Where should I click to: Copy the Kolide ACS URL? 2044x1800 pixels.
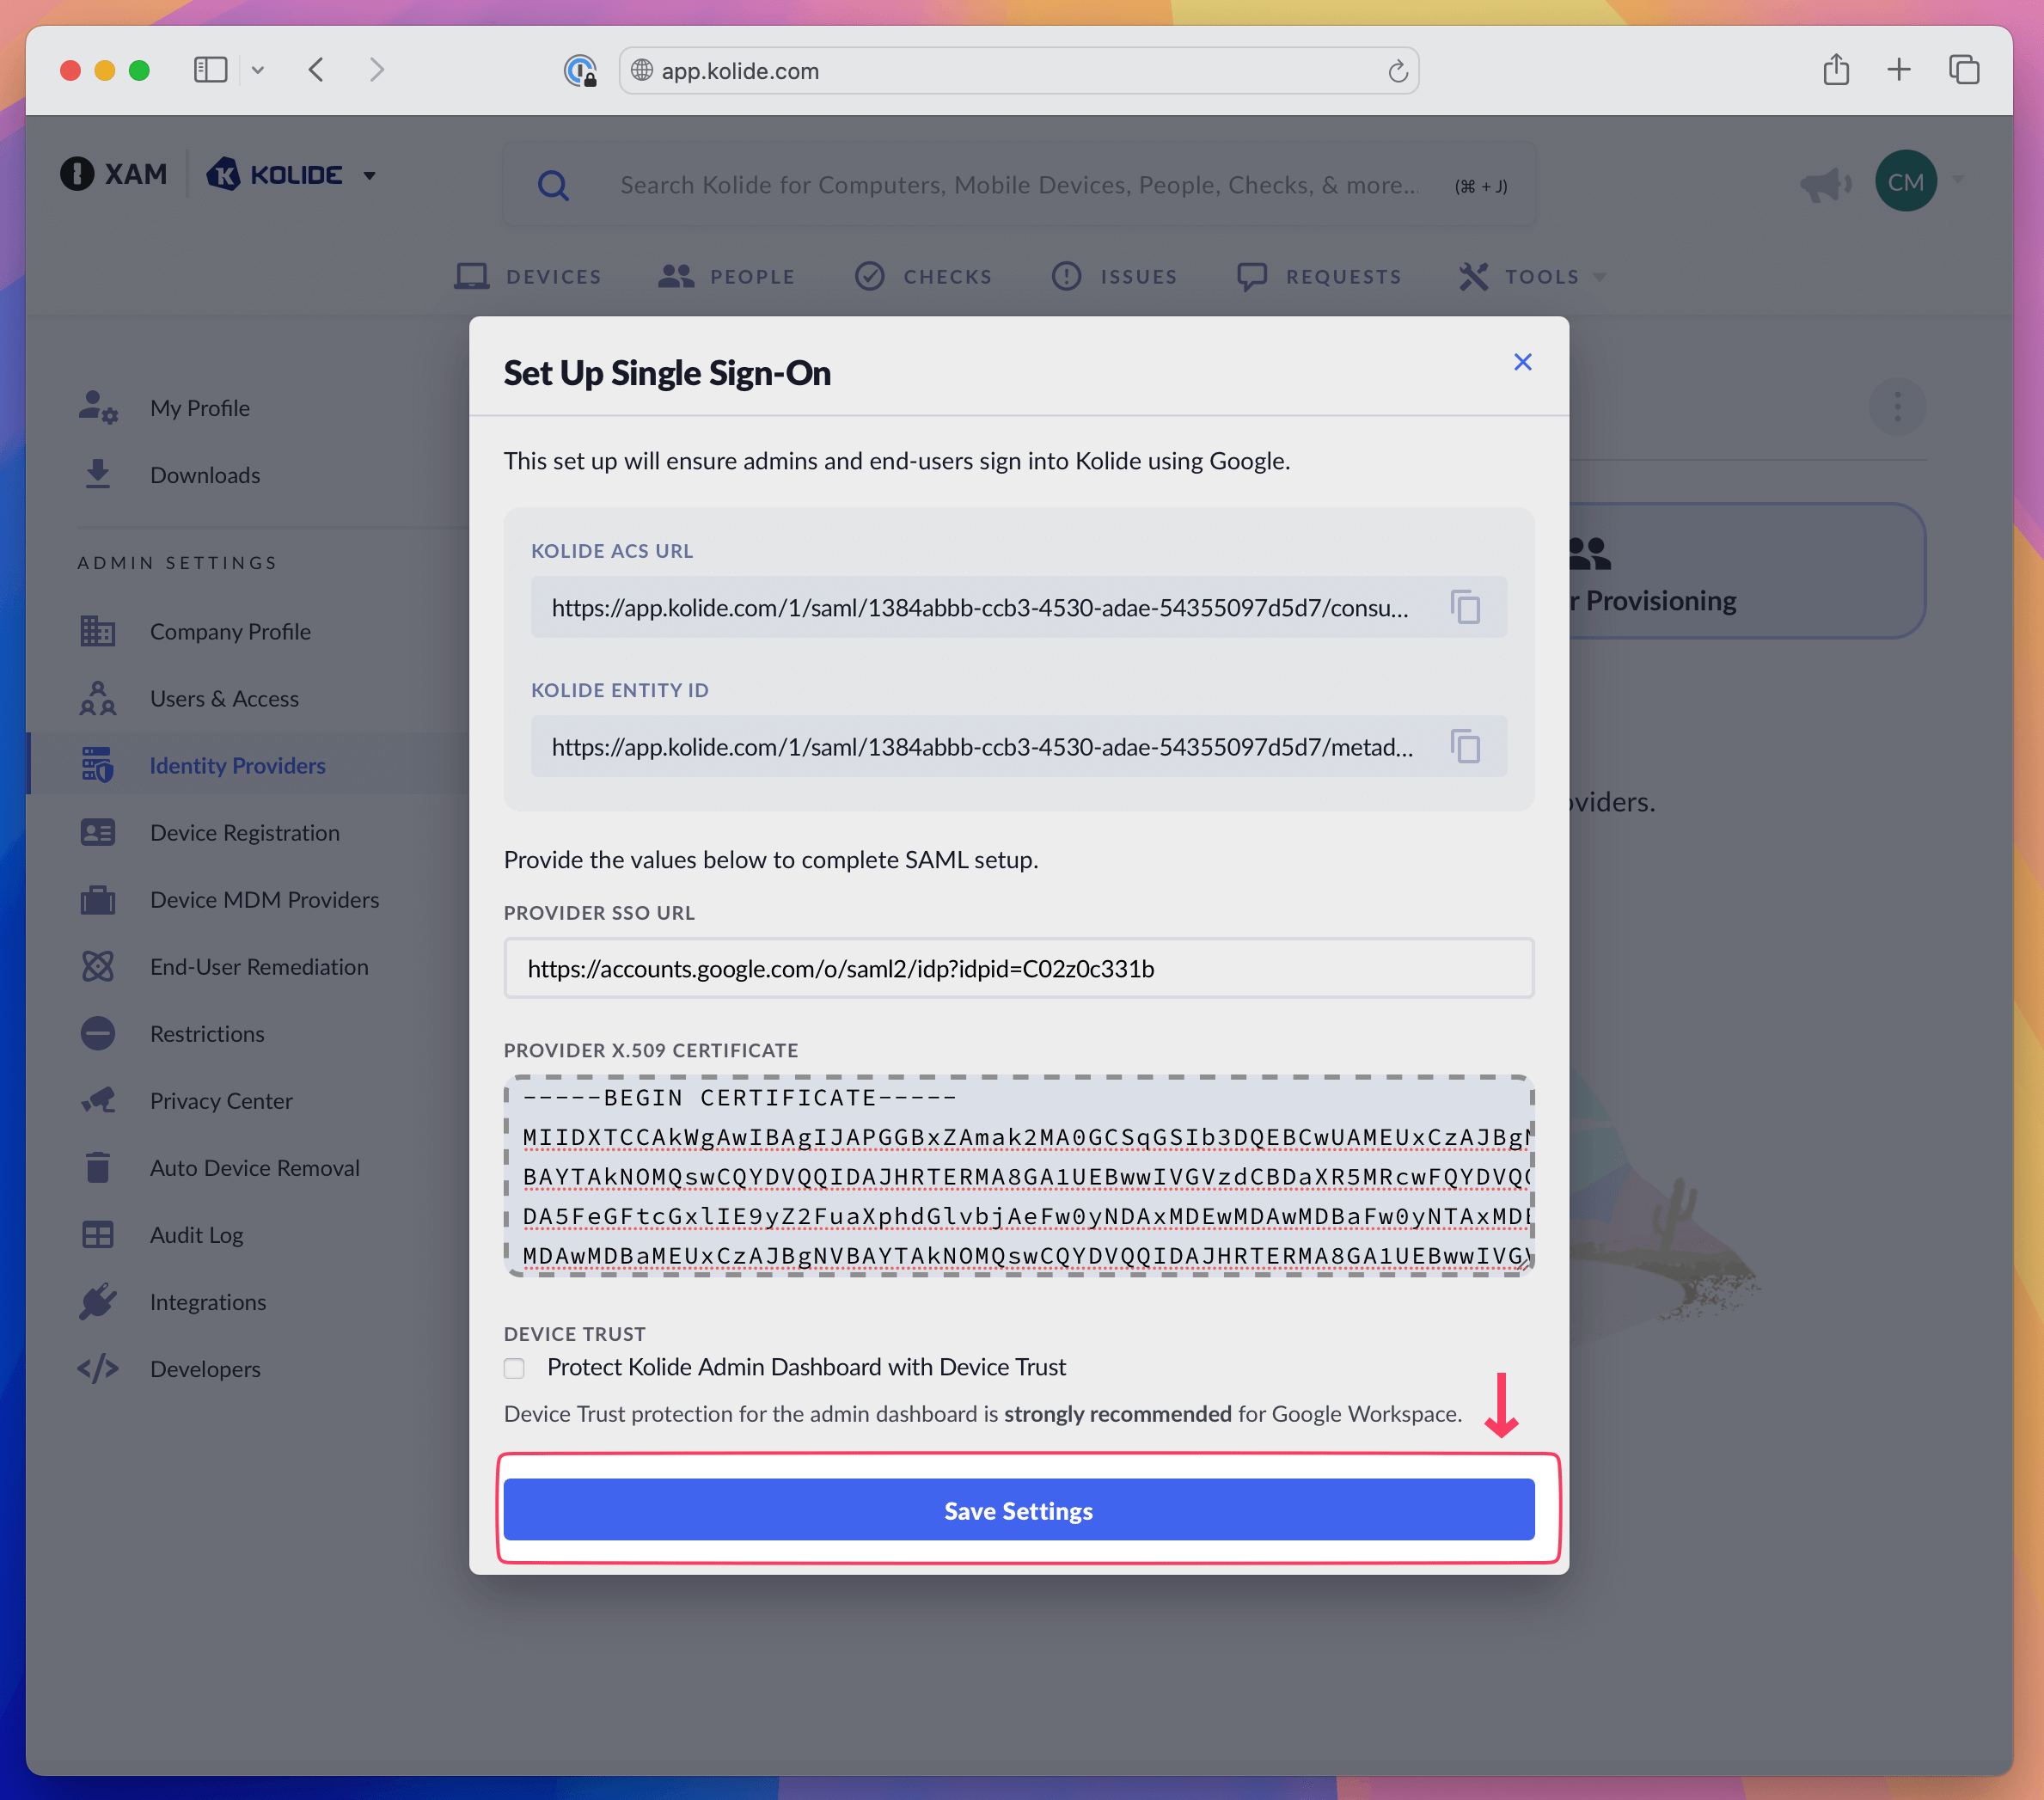click(x=1465, y=607)
